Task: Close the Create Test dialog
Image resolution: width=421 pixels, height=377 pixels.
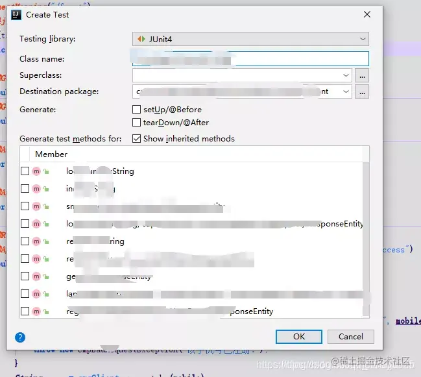Action: tap(367, 14)
